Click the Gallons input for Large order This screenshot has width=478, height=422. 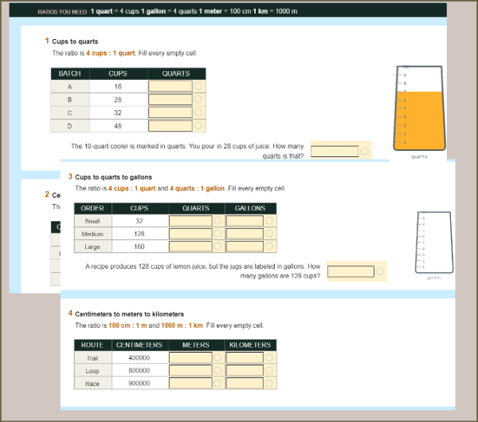click(245, 246)
